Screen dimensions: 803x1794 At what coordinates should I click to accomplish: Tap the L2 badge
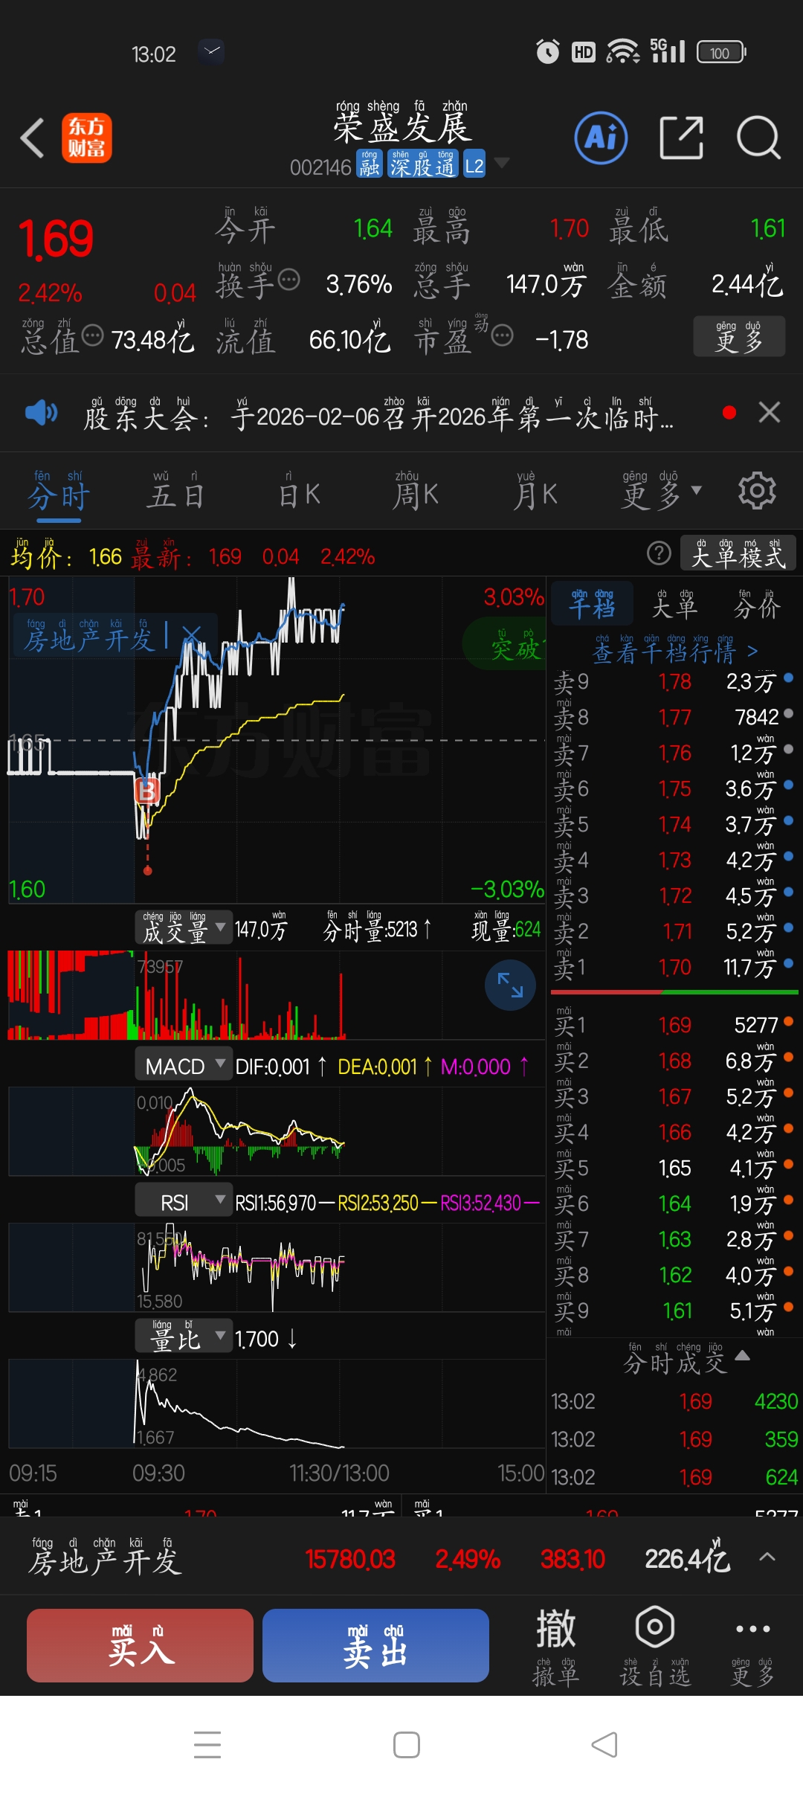click(x=474, y=164)
